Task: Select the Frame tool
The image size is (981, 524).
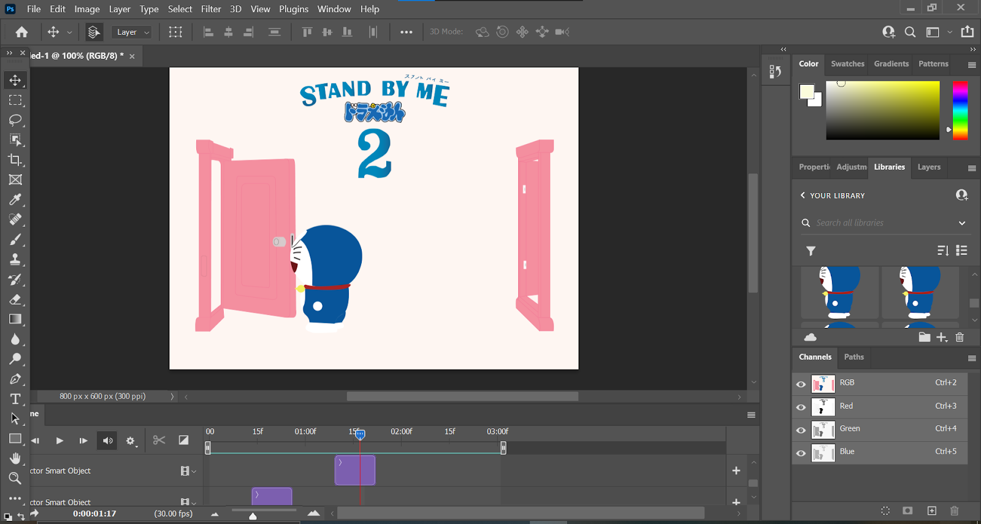Action: tap(15, 180)
